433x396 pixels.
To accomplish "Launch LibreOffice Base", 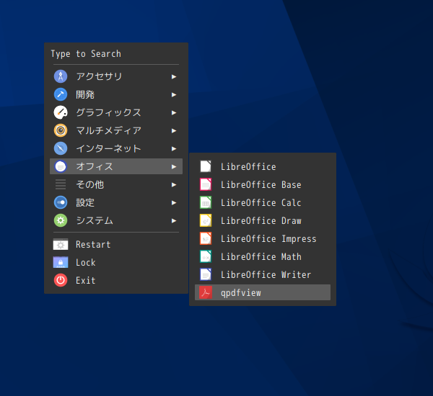I will tap(263, 184).
